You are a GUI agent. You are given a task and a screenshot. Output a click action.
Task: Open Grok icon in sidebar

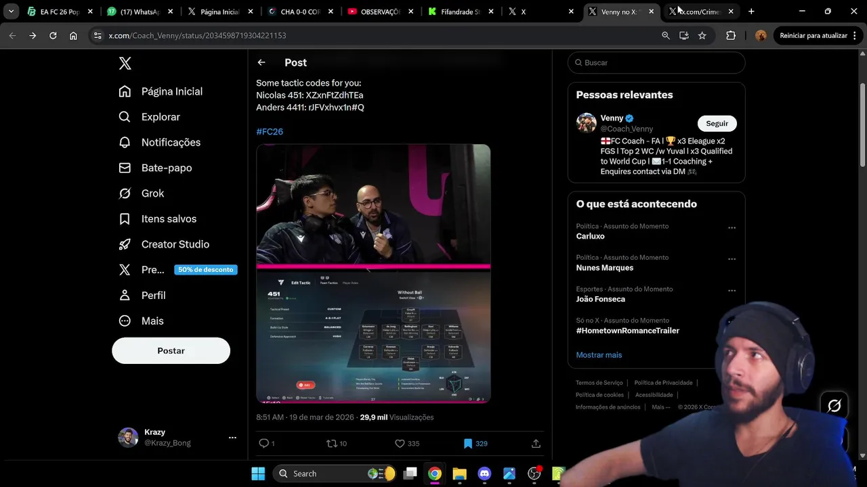tap(125, 193)
